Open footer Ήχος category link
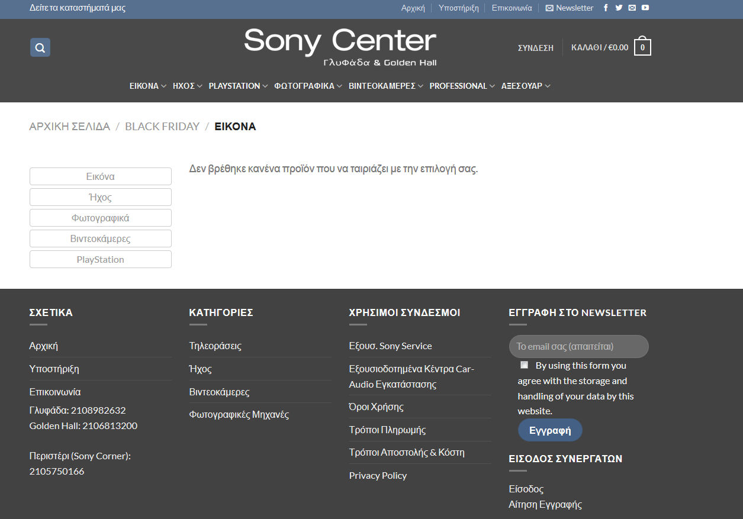This screenshot has height=519, width=743. pos(201,369)
